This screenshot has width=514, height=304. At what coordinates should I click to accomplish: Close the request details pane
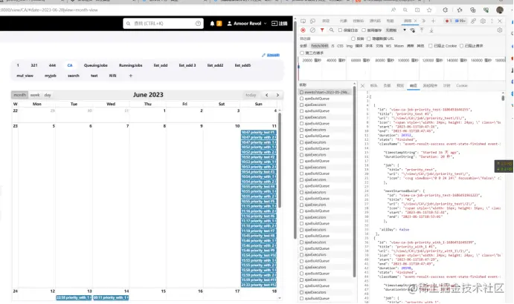pyautogui.click(x=362, y=86)
